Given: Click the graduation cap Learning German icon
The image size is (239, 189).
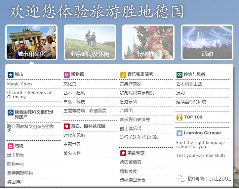Looking at the screenshot, I should click(x=179, y=133).
